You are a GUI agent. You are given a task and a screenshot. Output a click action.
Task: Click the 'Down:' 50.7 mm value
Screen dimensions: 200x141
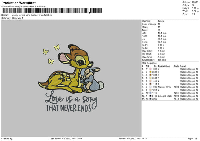tap(162, 42)
